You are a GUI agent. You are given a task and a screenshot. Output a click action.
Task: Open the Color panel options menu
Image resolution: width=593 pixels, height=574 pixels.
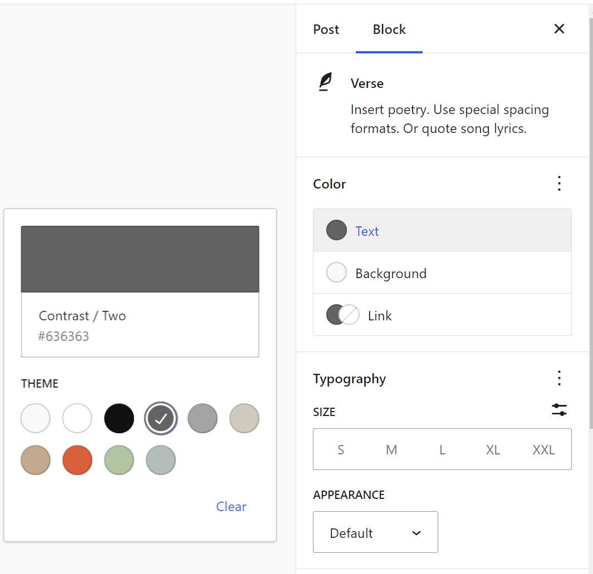coord(559,184)
